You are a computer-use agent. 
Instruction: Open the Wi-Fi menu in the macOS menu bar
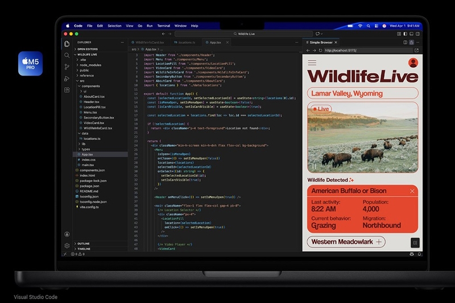pyautogui.click(x=360, y=26)
